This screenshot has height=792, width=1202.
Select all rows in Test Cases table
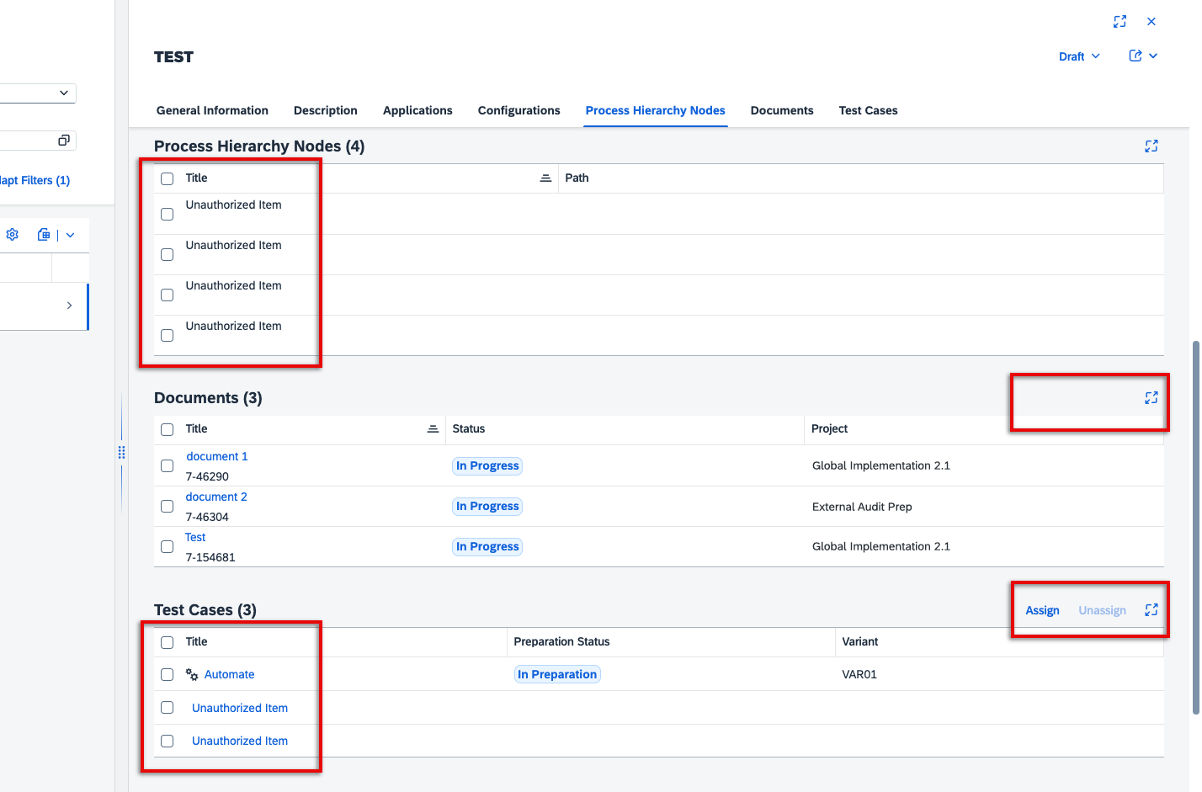coord(168,642)
